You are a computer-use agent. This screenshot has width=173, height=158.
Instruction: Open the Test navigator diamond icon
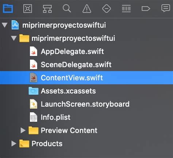(107, 8)
